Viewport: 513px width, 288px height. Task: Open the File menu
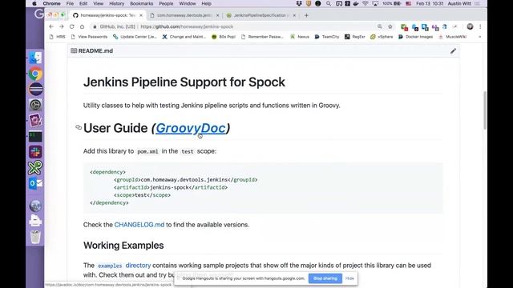coord(70,3)
